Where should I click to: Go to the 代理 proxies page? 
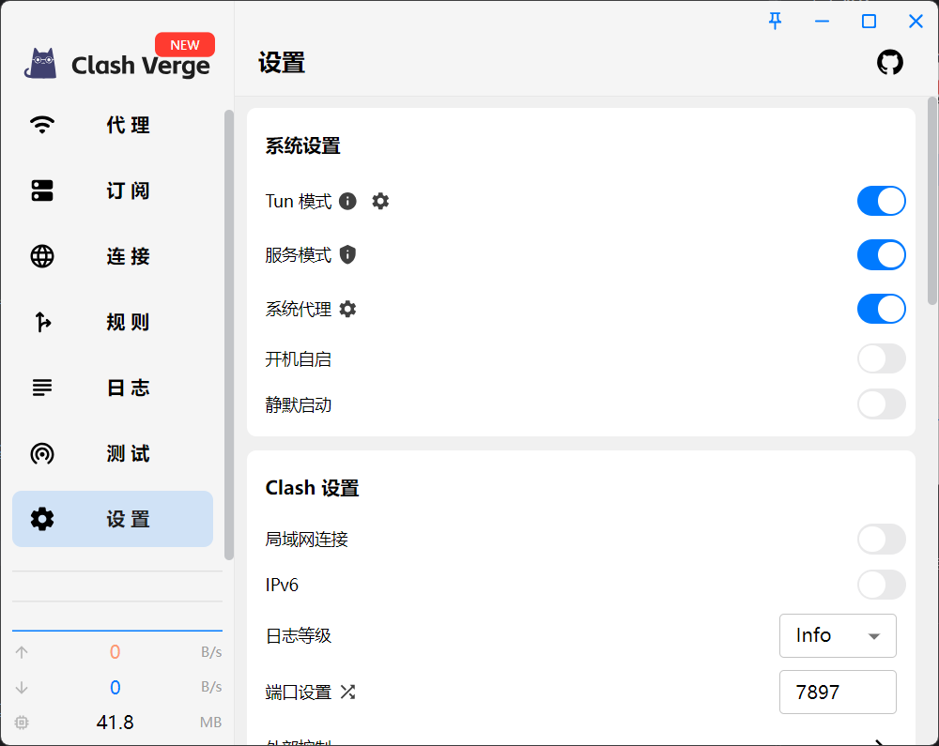pyautogui.click(x=113, y=125)
